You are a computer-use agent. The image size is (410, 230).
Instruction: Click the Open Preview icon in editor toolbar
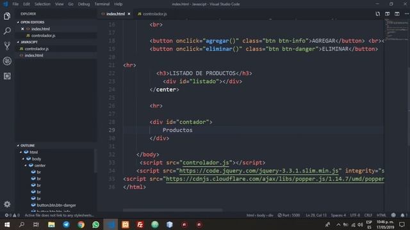click(x=387, y=14)
